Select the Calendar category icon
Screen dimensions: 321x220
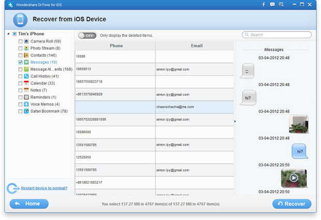26,83
